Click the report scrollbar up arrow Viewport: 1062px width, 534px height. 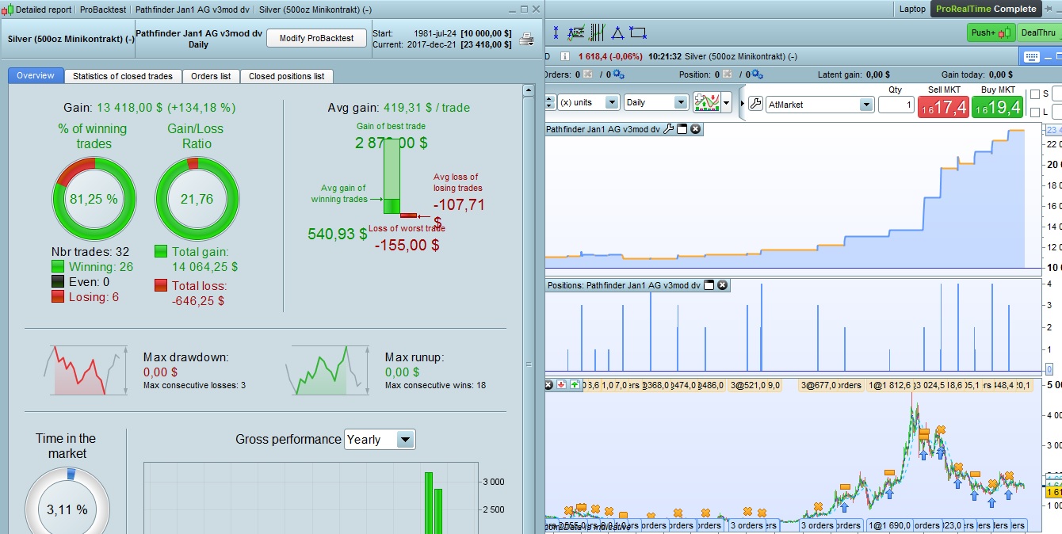click(x=529, y=91)
